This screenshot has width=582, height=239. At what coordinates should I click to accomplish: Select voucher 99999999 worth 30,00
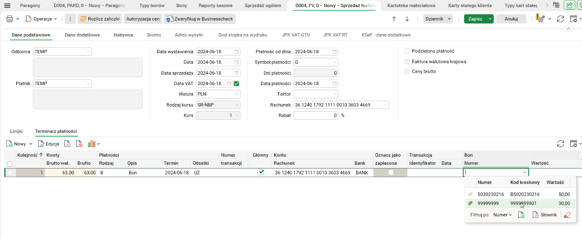click(x=520, y=203)
